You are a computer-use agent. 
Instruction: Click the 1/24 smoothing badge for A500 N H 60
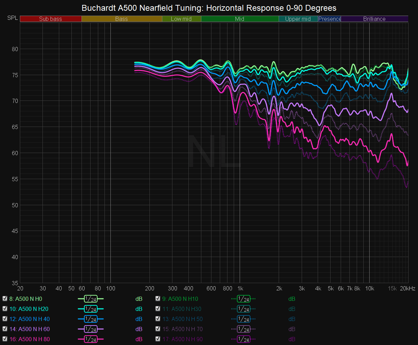[x=91, y=329]
